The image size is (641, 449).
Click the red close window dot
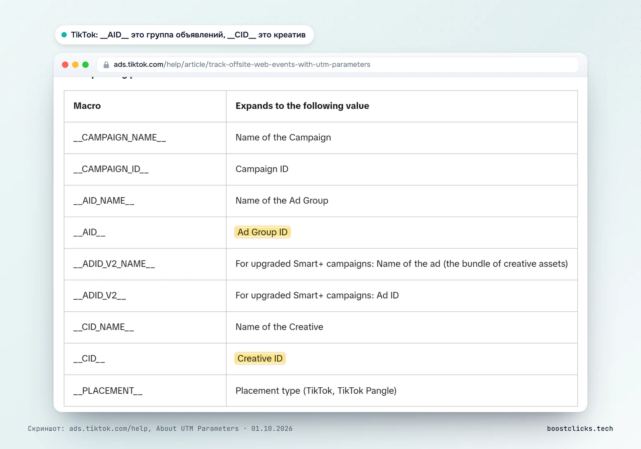(65, 65)
